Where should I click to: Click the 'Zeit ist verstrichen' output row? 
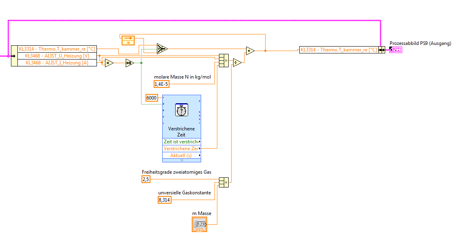[x=182, y=141]
